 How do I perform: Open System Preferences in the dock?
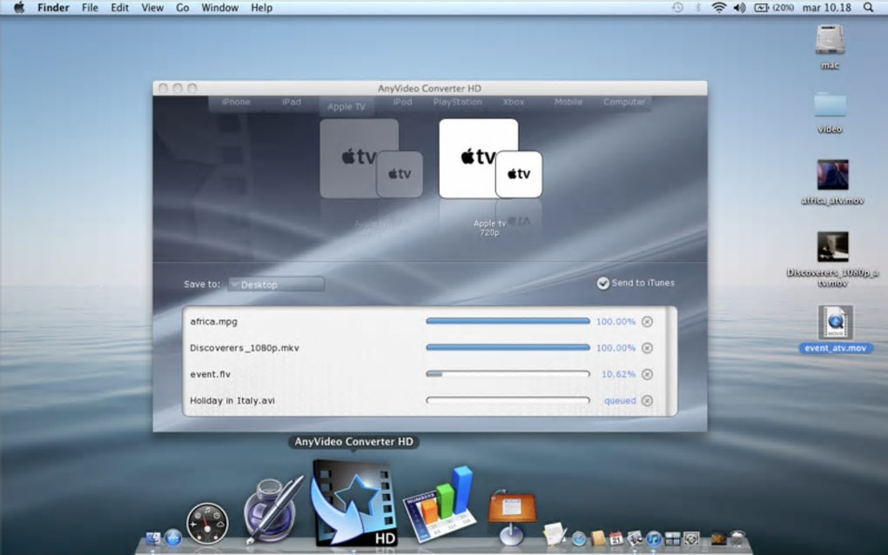click(x=691, y=538)
